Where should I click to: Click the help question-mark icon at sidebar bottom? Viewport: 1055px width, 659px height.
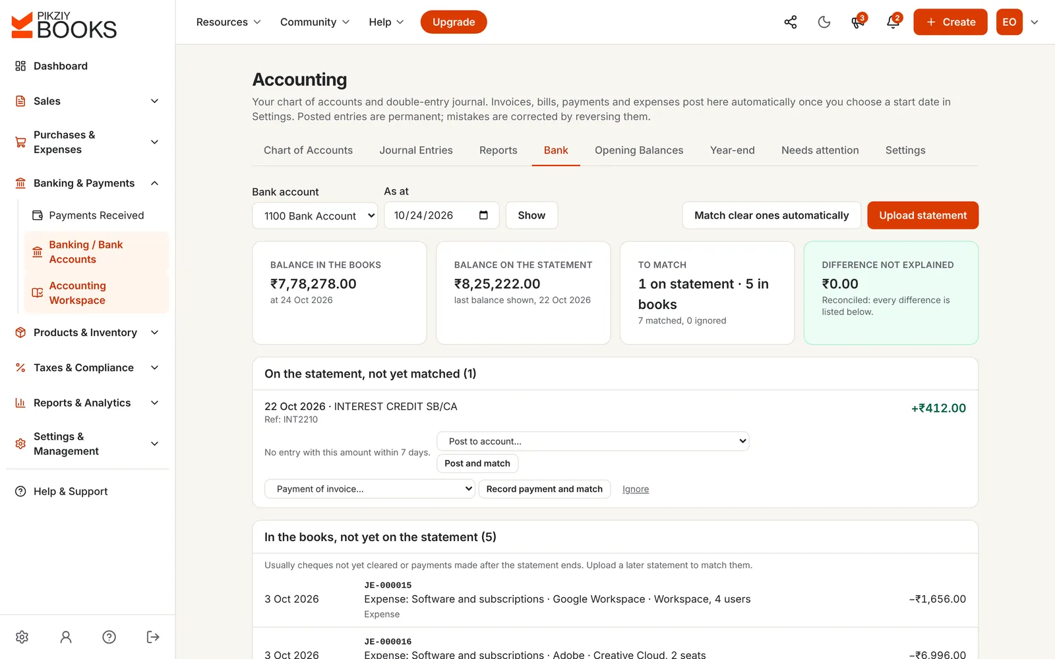(x=109, y=637)
